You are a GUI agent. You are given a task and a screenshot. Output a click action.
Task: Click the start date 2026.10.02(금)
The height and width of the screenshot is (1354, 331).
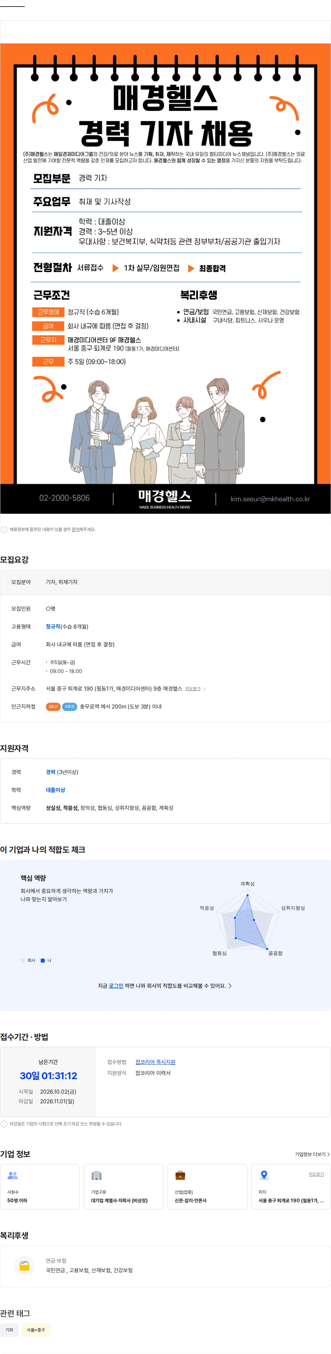[x=58, y=1092]
